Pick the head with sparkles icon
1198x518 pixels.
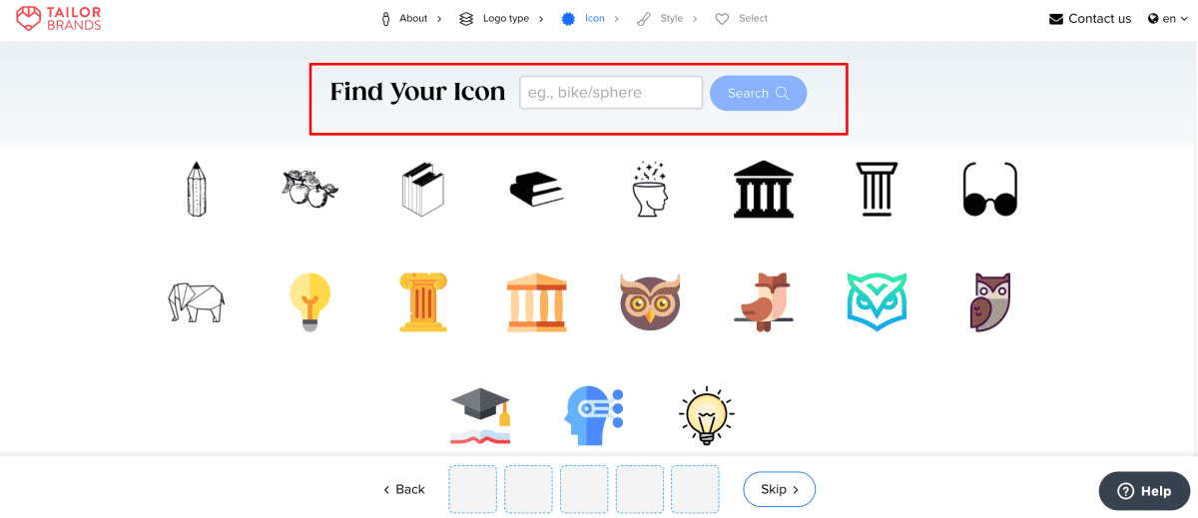(x=650, y=189)
